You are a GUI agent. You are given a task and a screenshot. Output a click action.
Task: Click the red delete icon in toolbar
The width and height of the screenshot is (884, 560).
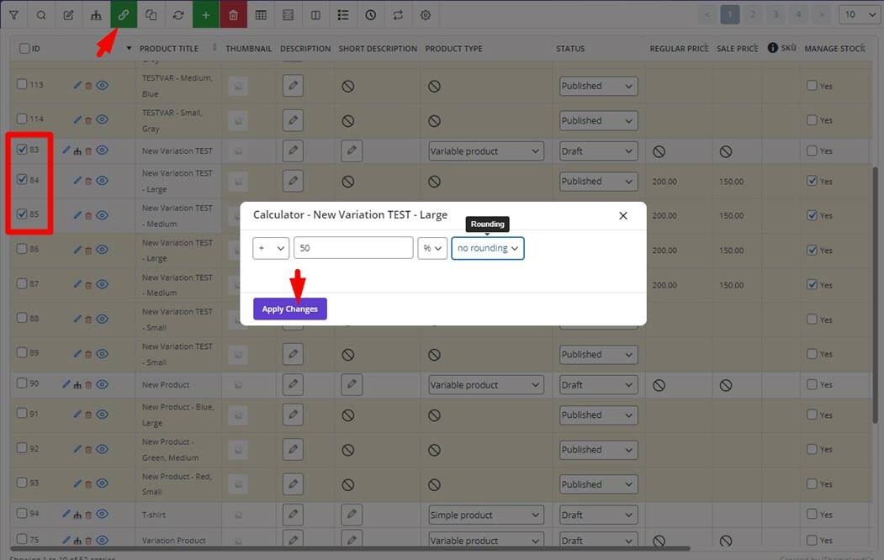coord(234,14)
